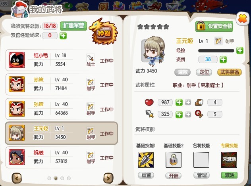Click the 扩建军营 expand barracks button

coord(73,26)
